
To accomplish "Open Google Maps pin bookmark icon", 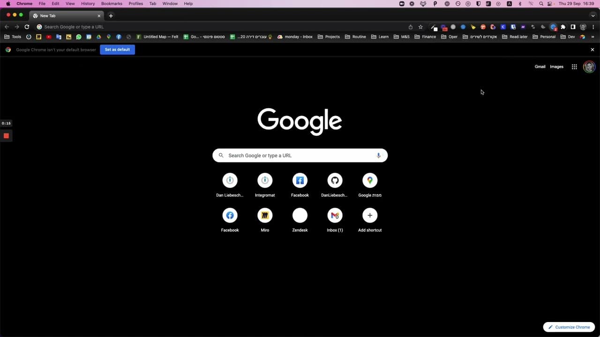I will 109,37.
